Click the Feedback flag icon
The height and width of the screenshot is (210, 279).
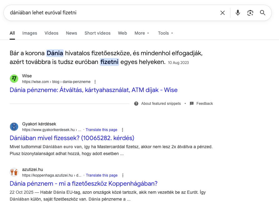click(x=192, y=104)
